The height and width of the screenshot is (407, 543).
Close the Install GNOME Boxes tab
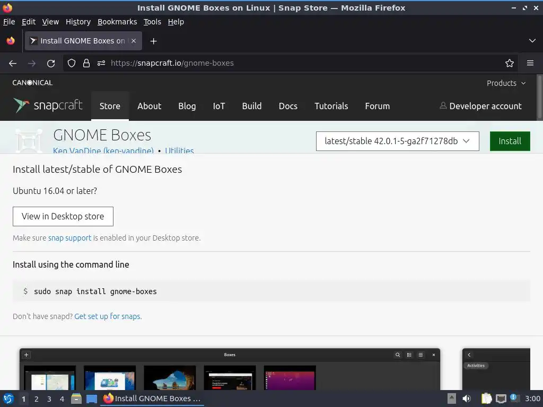pyautogui.click(x=134, y=41)
